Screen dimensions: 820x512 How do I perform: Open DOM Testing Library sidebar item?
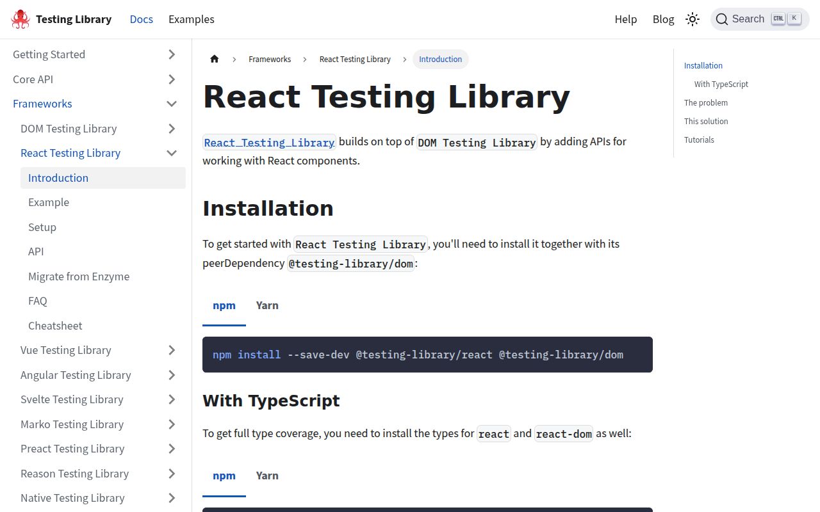[x=69, y=129]
